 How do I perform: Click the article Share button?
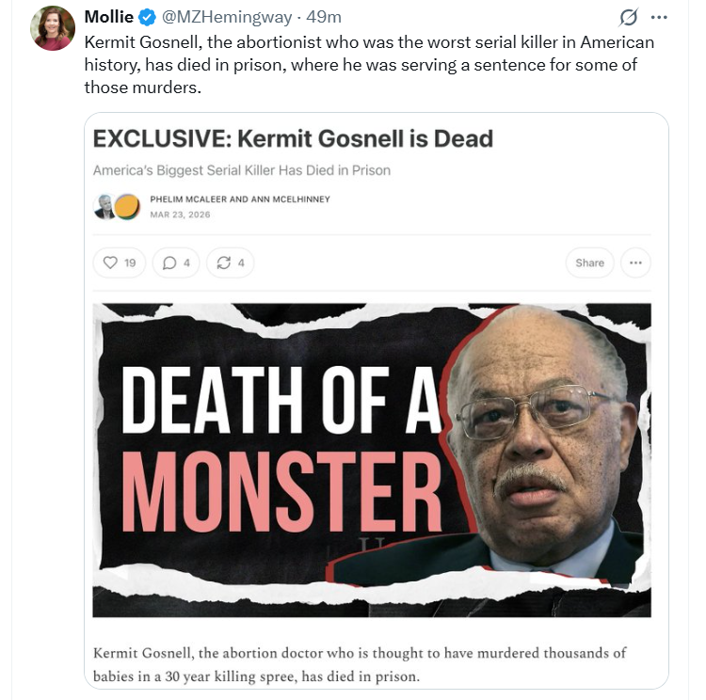(x=589, y=262)
